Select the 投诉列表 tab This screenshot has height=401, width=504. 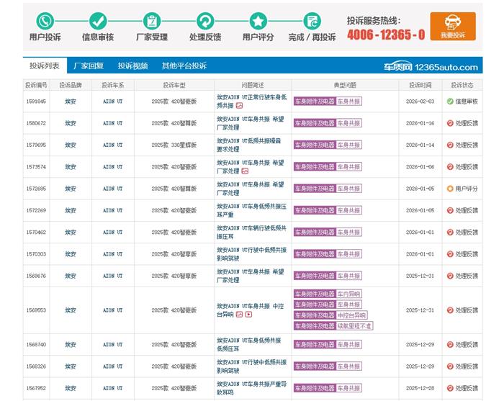point(44,66)
